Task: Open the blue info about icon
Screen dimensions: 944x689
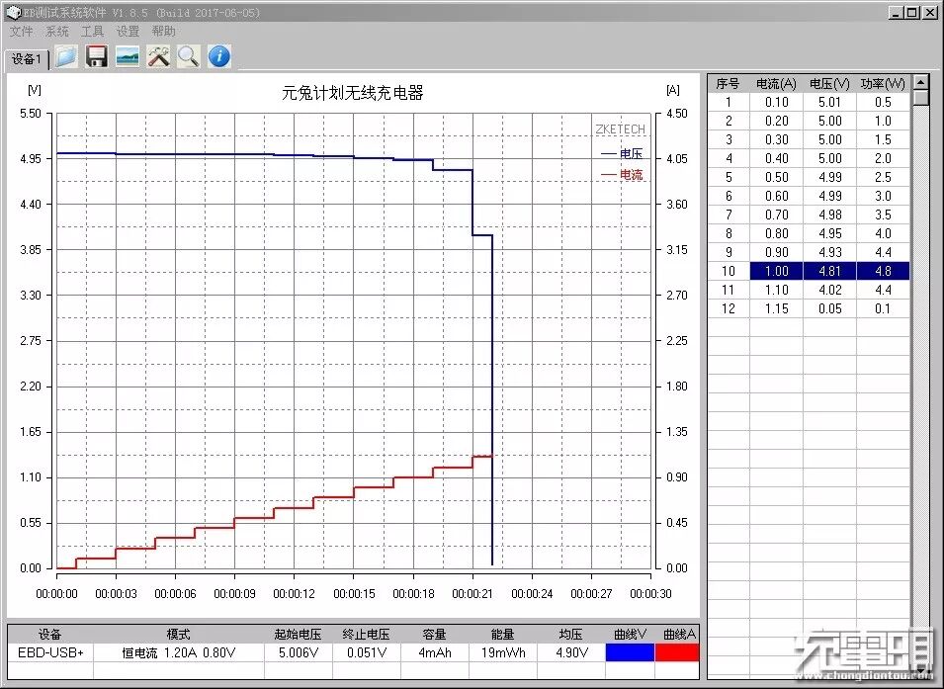Action: 219,56
